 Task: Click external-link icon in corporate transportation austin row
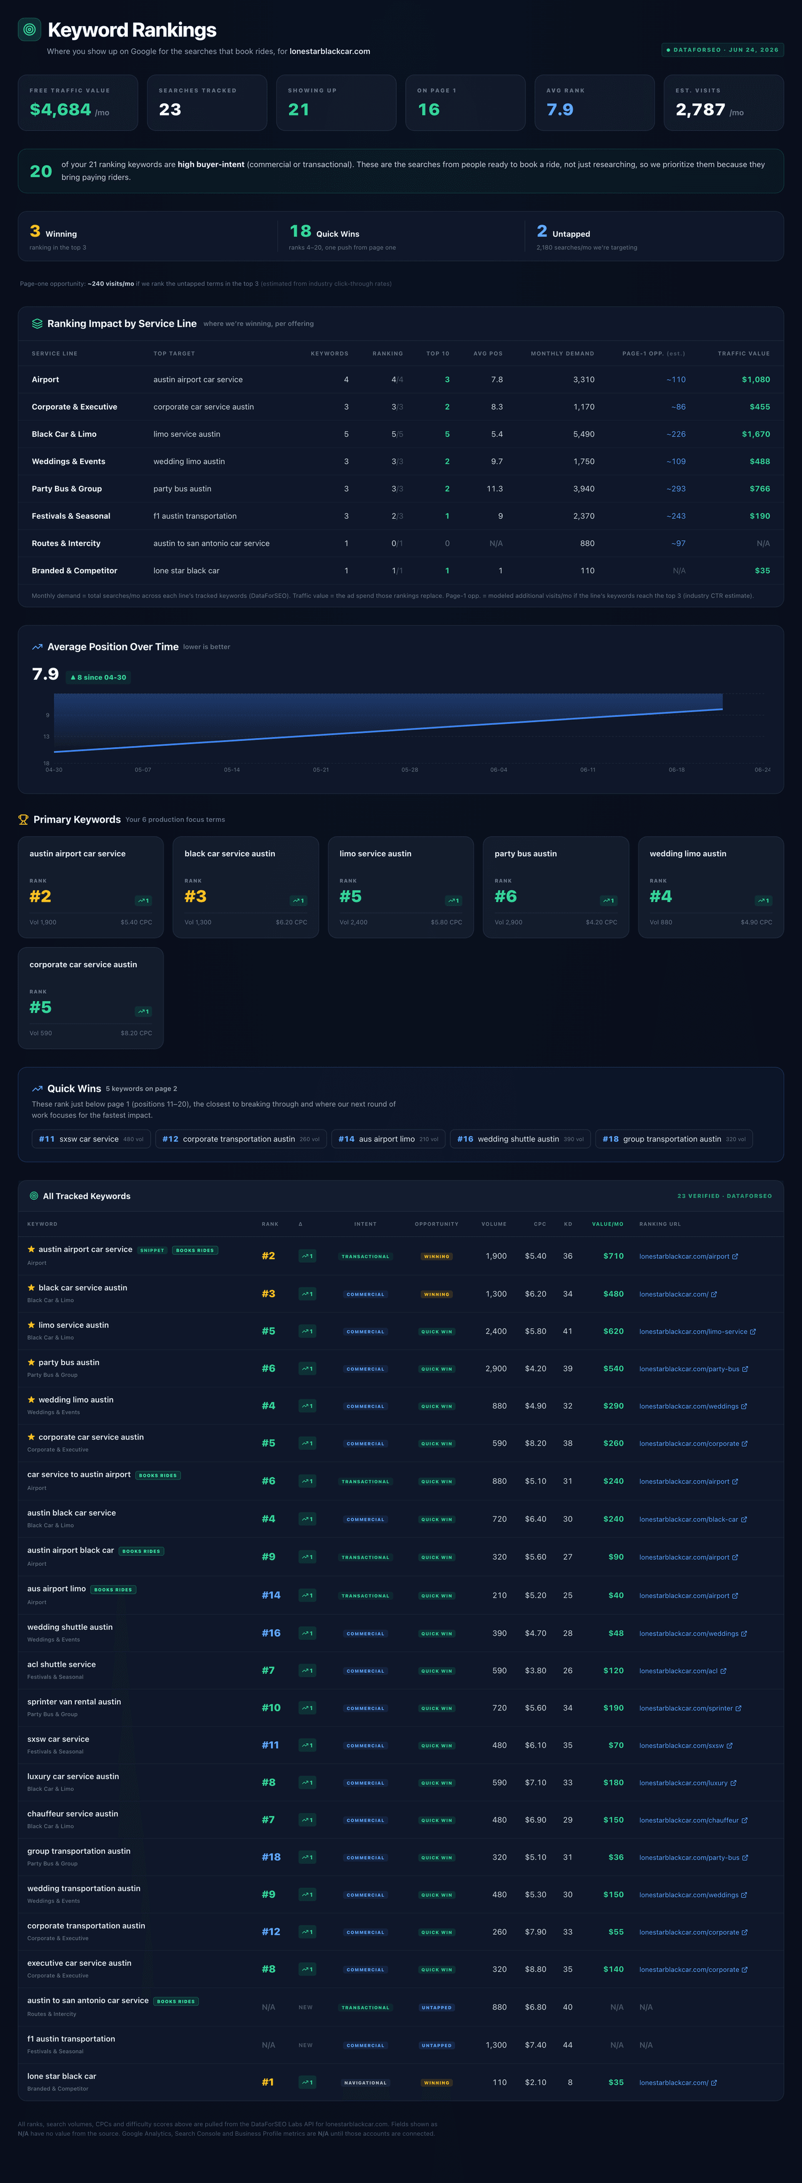pyautogui.click(x=744, y=1932)
